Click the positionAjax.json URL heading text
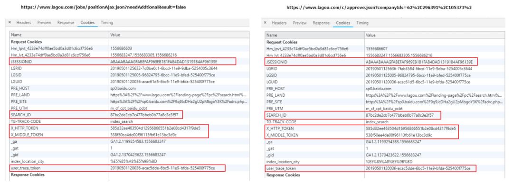 104,7
